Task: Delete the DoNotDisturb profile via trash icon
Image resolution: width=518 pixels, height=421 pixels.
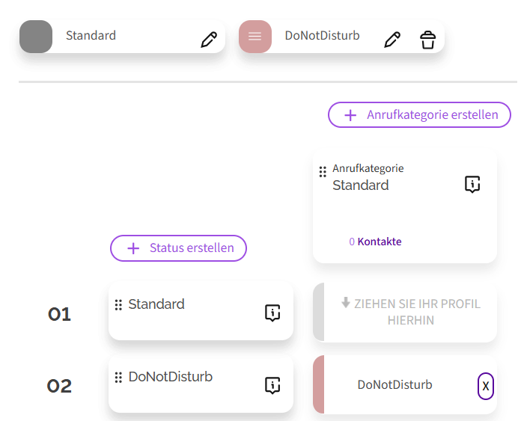Action: (427, 40)
